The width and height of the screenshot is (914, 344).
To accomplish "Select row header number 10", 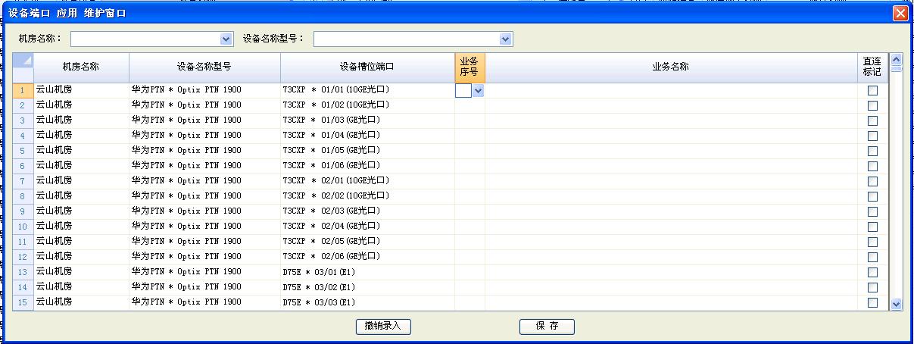I will [23, 227].
